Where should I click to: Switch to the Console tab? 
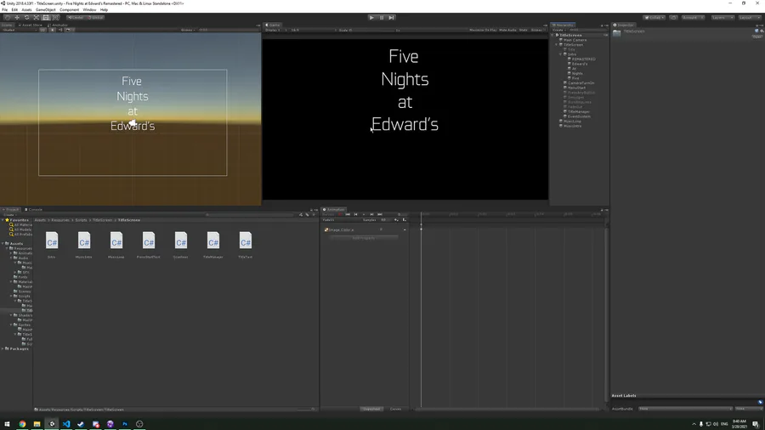(34, 210)
